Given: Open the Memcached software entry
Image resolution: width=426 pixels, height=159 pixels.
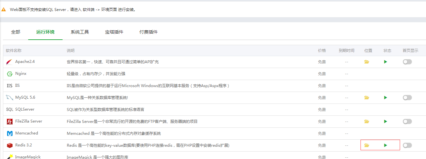Looking at the screenshot, I should 27,133.
